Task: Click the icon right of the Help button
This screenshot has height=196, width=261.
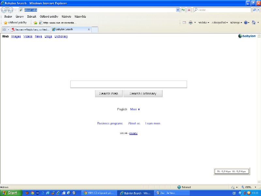Action: point(253,23)
